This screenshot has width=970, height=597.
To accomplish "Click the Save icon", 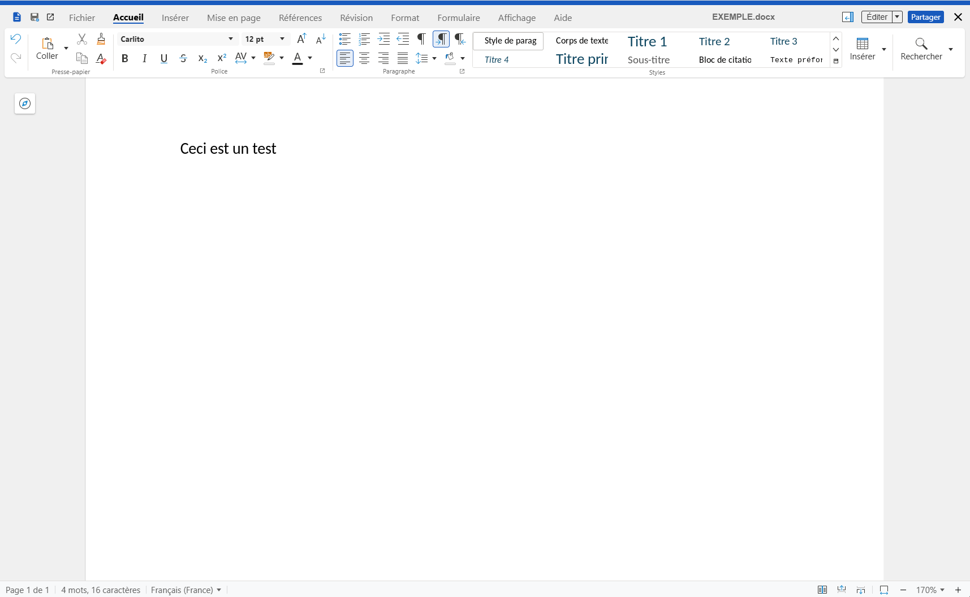I will click(35, 17).
